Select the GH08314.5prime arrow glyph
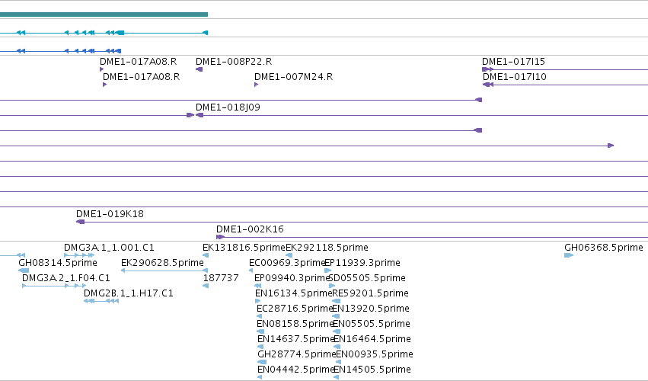 [x=24, y=271]
